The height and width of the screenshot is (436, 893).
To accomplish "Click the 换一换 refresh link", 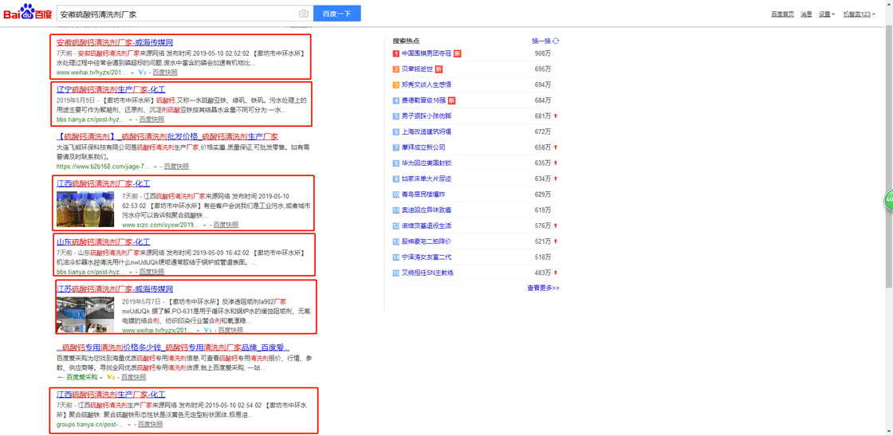I will point(541,41).
